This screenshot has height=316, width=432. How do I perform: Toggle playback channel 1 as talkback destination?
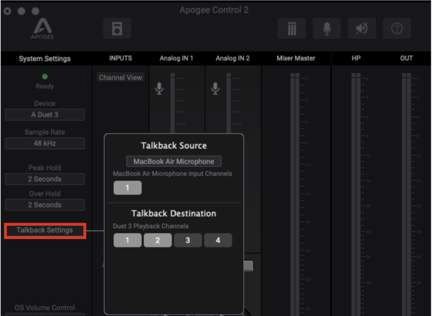click(x=128, y=240)
